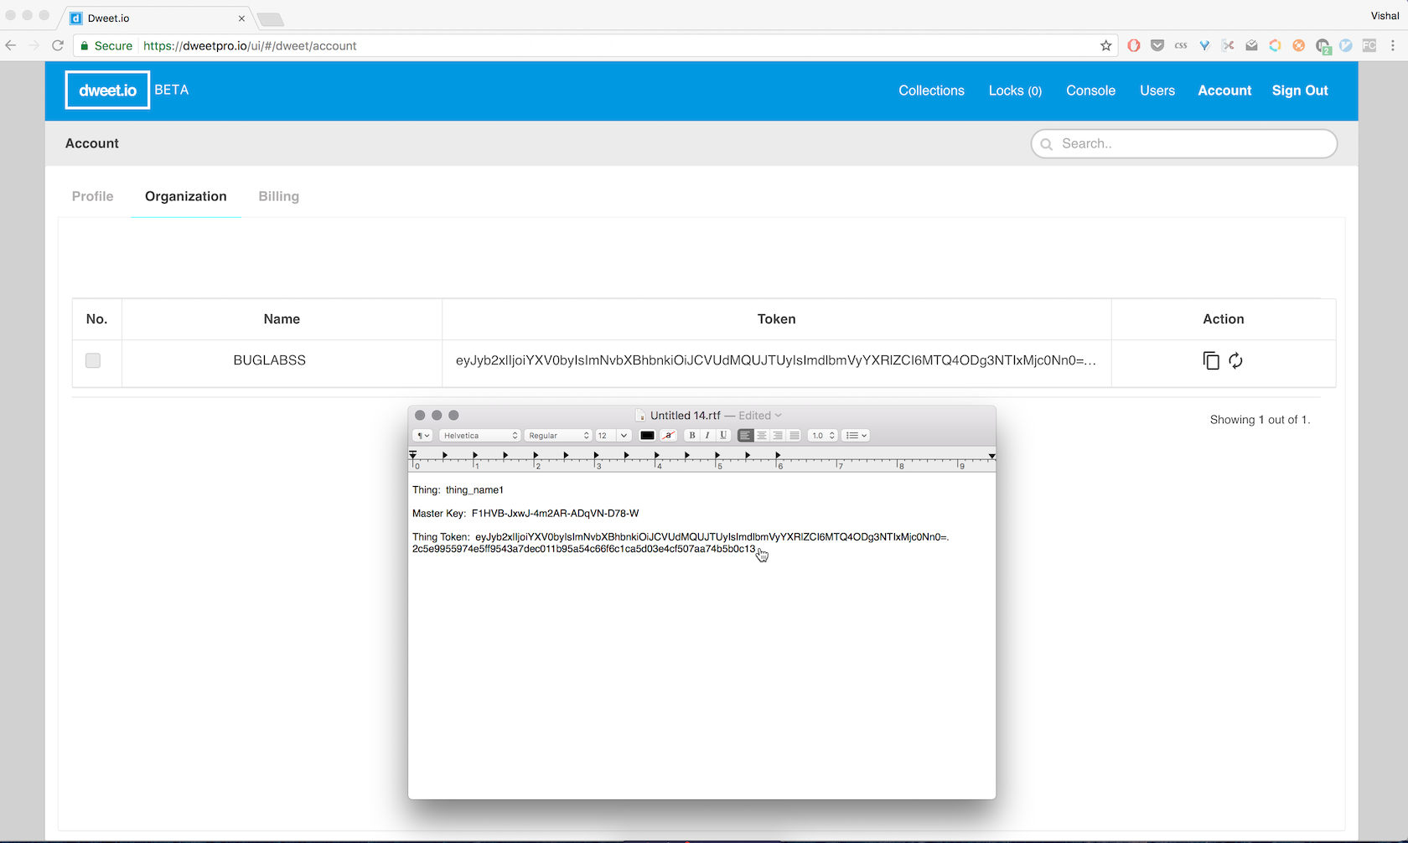Image resolution: width=1408 pixels, height=843 pixels.
Task: Focus the account Search field
Action: [1184, 143]
